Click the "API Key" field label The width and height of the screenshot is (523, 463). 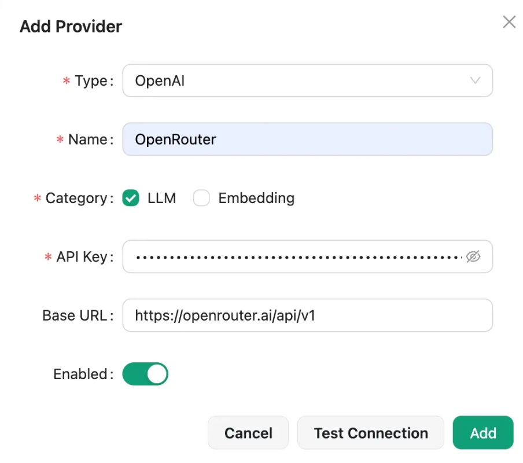click(82, 257)
